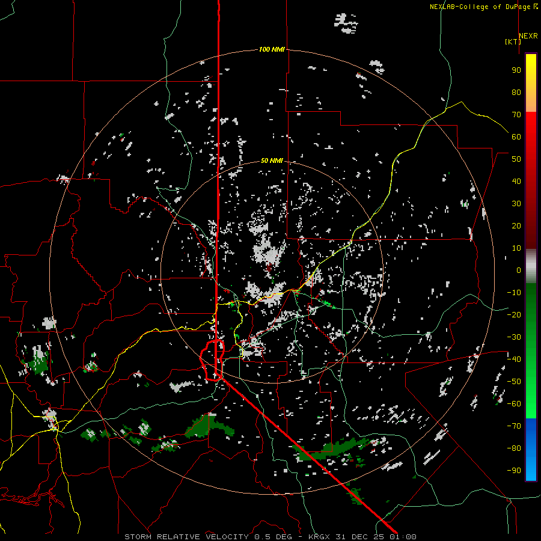Click the -70 knot legend value
Viewport: 541px width, 541px height.
(x=514, y=426)
